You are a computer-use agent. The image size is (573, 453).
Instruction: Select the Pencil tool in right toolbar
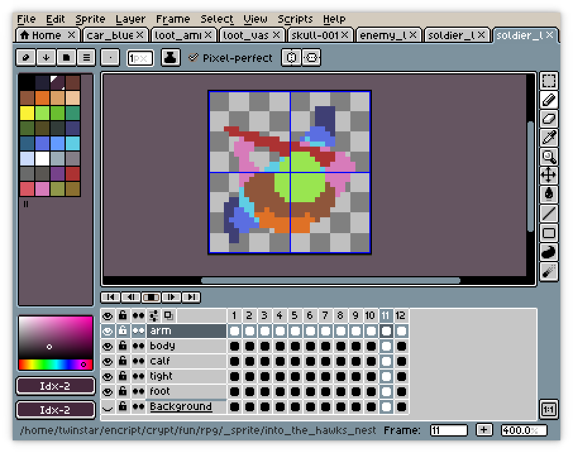[548, 100]
